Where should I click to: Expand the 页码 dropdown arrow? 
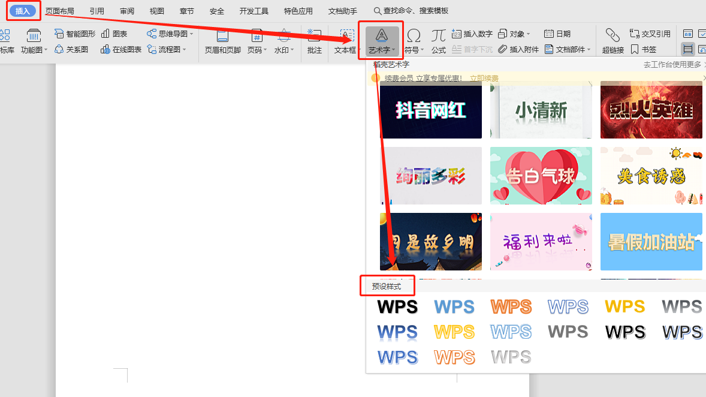tap(265, 50)
